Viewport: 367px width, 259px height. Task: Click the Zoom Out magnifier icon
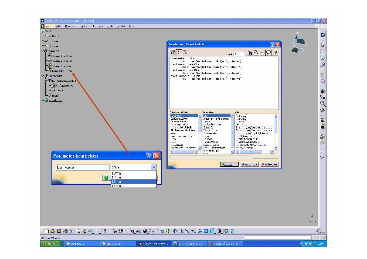click(194, 231)
